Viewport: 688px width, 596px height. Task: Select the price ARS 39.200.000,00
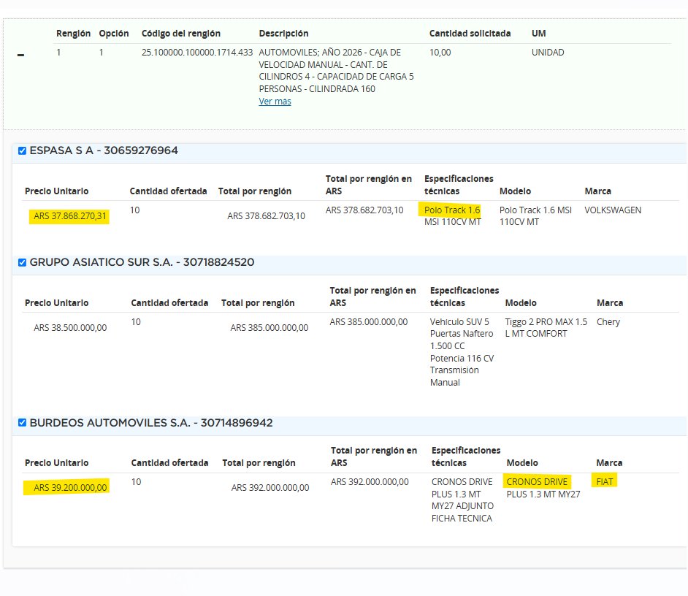tap(70, 488)
